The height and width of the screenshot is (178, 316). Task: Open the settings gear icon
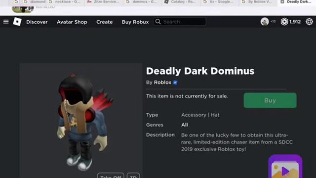(x=309, y=22)
